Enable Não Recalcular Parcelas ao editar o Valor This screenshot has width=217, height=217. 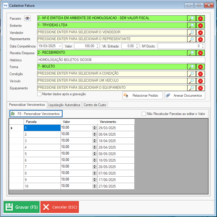[144, 114]
